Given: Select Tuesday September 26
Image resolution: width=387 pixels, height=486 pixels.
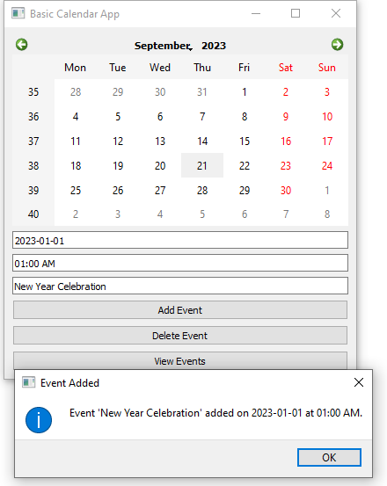Looking at the screenshot, I should [118, 190].
